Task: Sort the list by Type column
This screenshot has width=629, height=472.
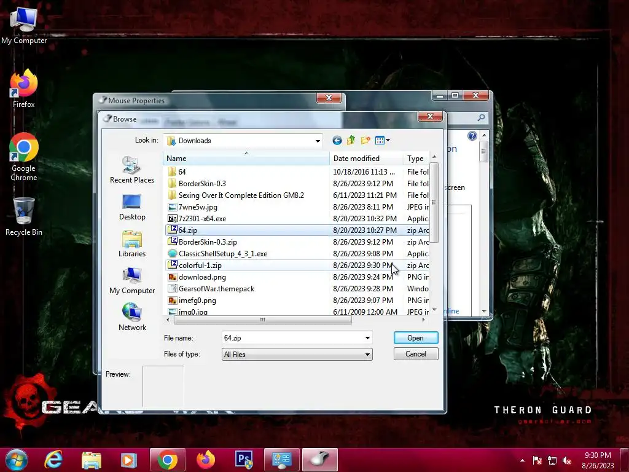Action: tap(416, 158)
